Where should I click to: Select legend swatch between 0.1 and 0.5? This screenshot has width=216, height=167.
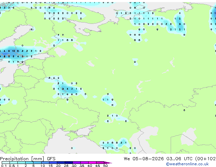tap(6, 163)
